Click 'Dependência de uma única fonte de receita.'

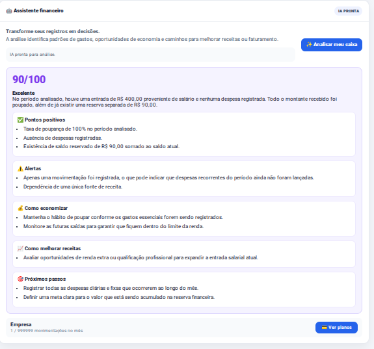point(73,187)
